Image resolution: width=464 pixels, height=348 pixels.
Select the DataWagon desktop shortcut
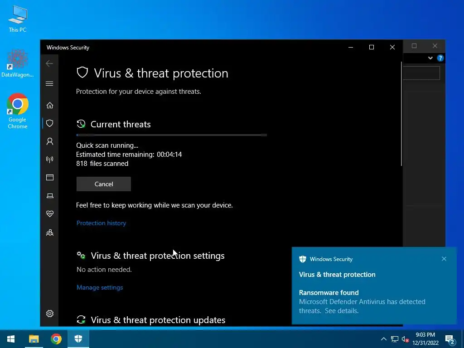[18, 63]
